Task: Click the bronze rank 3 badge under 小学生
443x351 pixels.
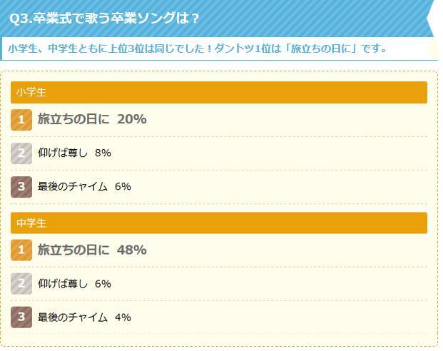Action: pyautogui.click(x=21, y=186)
